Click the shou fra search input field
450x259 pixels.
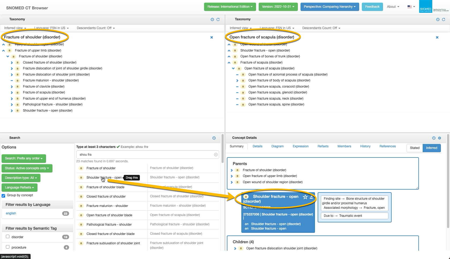[148, 155]
